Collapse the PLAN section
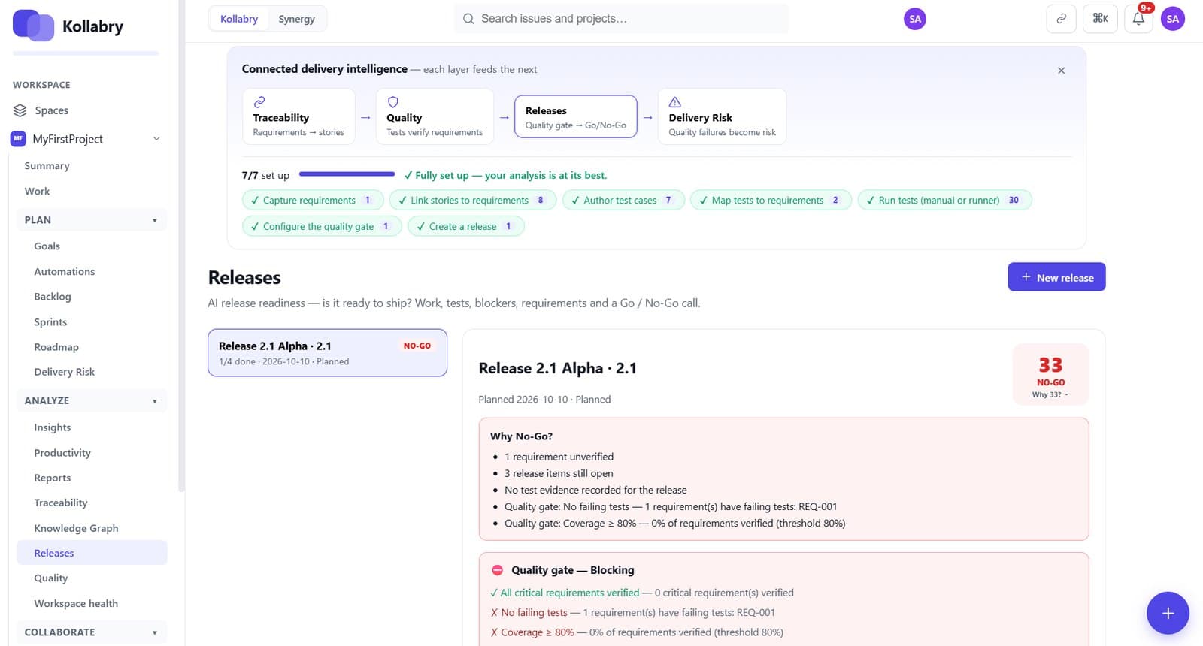1203x646 pixels. (92, 220)
